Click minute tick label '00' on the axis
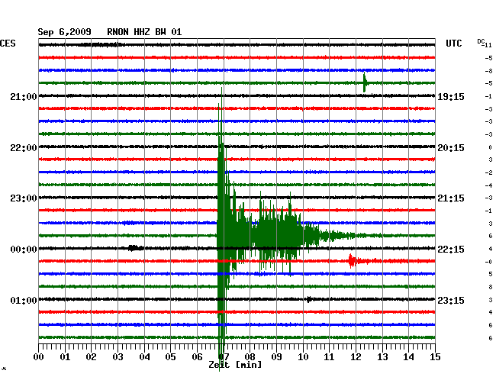Viewport: 496px width, 377px height. [x=39, y=357]
